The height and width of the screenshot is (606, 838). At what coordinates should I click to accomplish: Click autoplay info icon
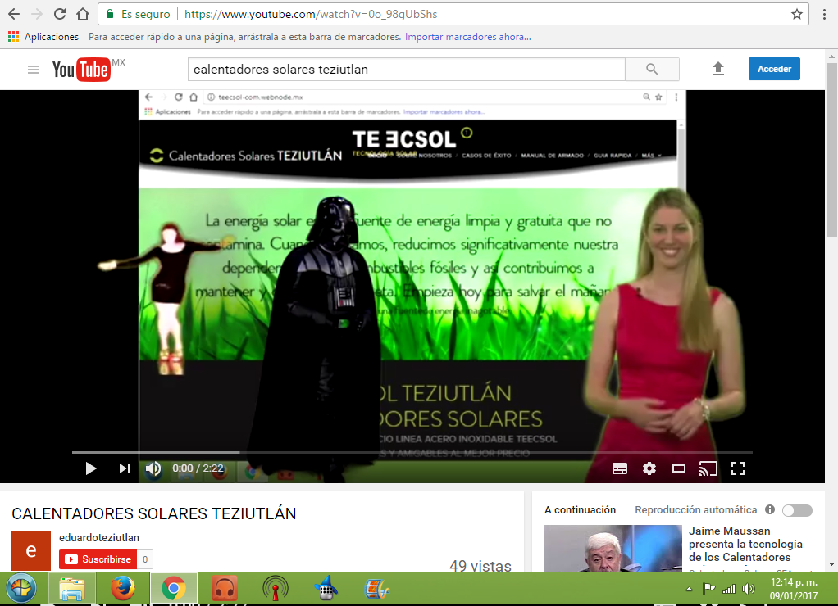pos(770,509)
